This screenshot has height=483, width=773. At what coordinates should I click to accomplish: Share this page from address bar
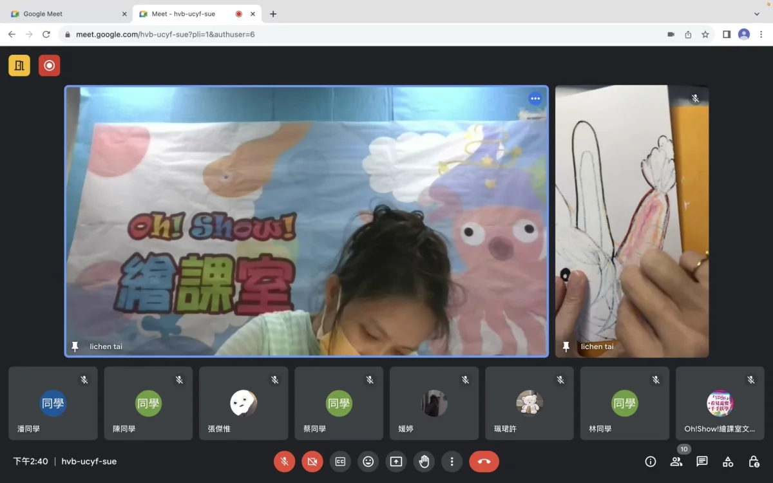coord(688,34)
